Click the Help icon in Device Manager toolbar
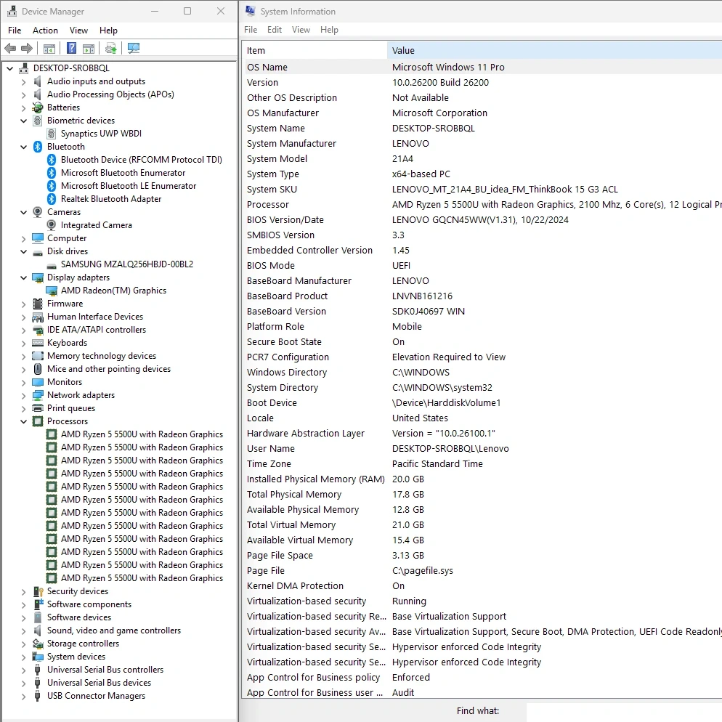This screenshot has width=722, height=722. point(71,49)
